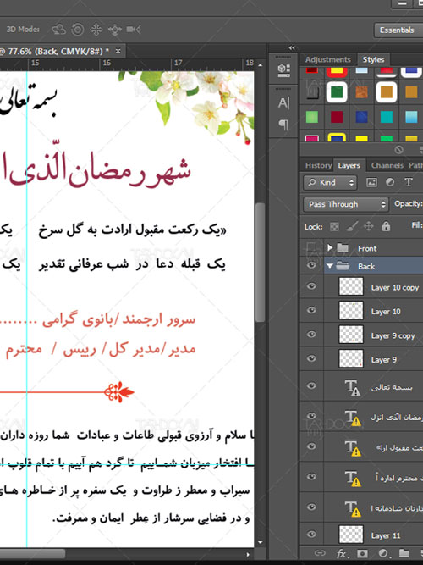The image size is (423, 565).
Task: Click the canvas vertical scrollbar
Action: pyautogui.click(x=260, y=262)
